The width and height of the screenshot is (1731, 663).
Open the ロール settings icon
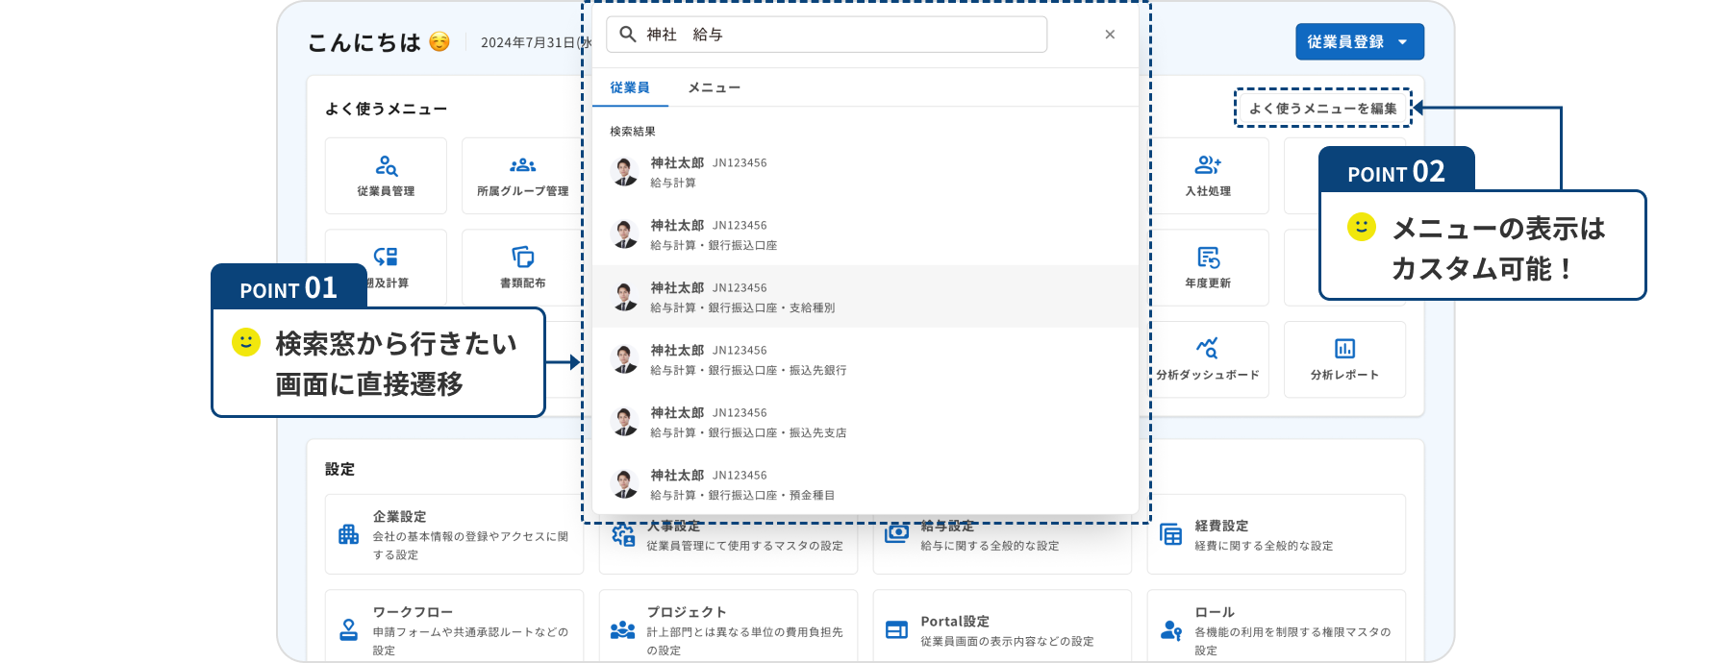pyautogui.click(x=1170, y=629)
